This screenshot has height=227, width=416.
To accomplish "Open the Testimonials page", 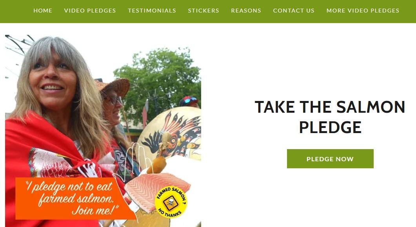I will tap(152, 11).
